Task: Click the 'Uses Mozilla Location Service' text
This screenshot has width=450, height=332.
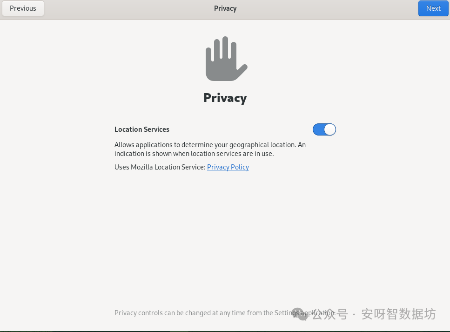Action: click(x=160, y=167)
